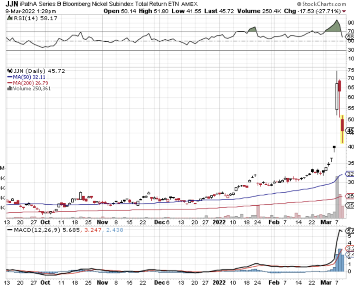
Task: Click the MA(50) 32.11 legend label
Action: coord(29,77)
